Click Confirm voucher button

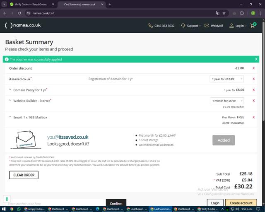click(116, 203)
